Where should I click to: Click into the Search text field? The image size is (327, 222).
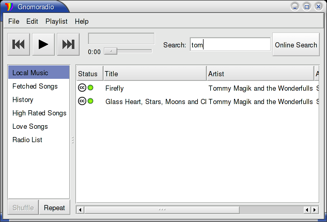point(230,45)
